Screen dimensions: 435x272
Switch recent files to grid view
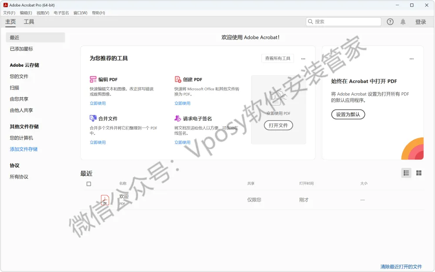point(419,173)
